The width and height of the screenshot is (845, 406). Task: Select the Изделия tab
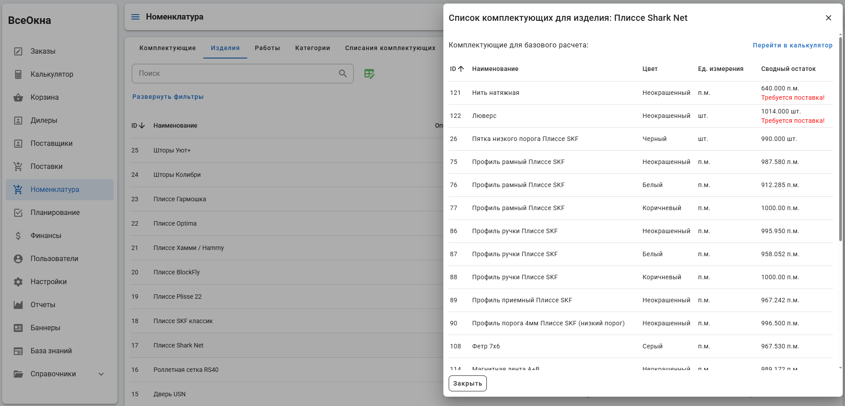225,48
